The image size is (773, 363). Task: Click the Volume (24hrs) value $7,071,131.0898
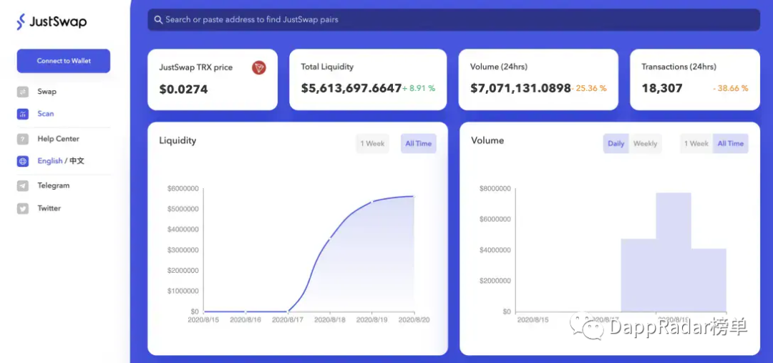click(x=520, y=89)
